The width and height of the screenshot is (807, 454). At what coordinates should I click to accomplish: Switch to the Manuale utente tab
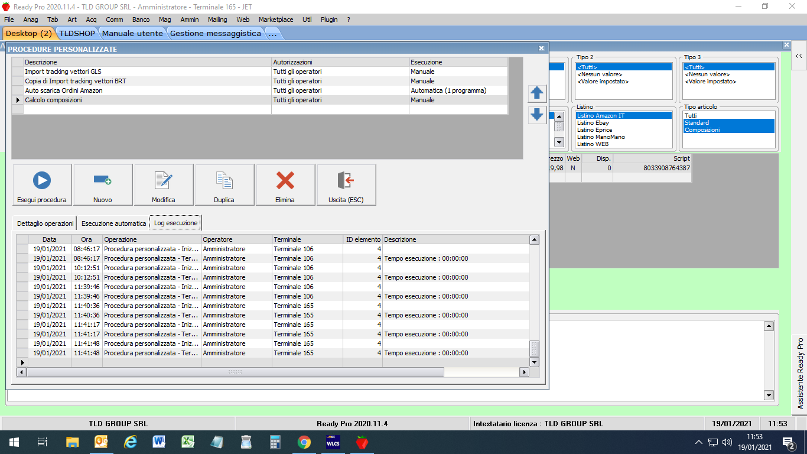click(x=132, y=33)
